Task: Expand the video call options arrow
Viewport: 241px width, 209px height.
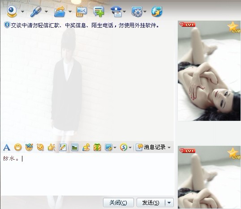Action: point(22,12)
